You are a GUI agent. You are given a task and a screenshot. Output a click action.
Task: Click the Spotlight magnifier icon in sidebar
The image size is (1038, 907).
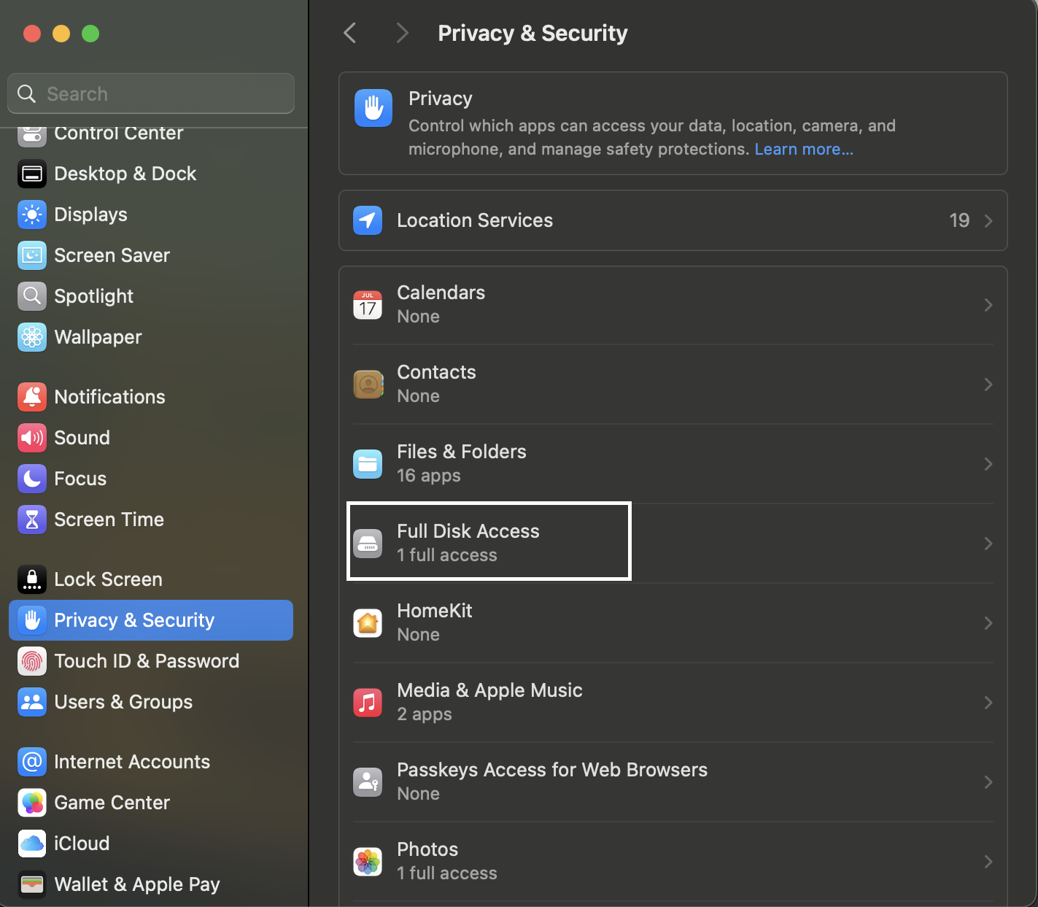(x=32, y=296)
